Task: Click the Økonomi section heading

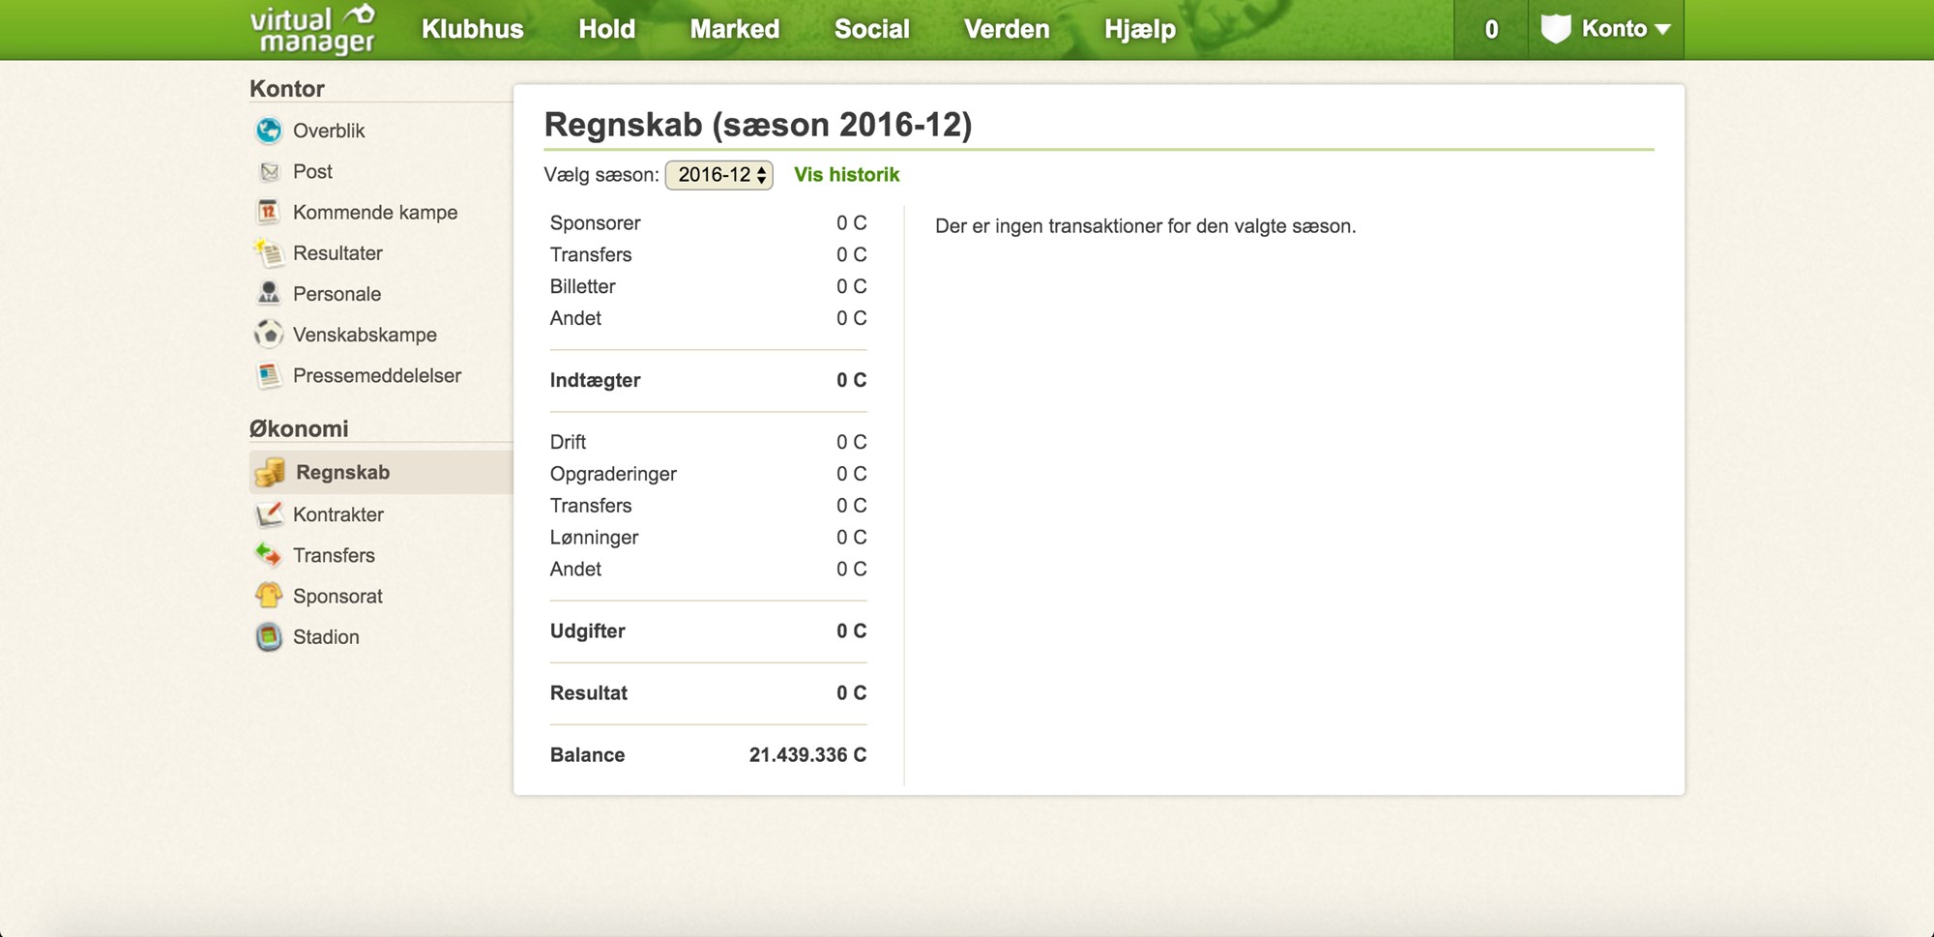Action: point(299,428)
